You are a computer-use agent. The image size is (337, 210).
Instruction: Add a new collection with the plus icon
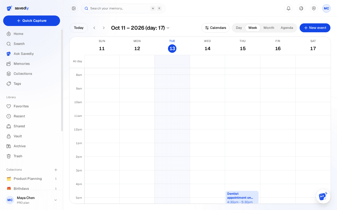(56, 170)
